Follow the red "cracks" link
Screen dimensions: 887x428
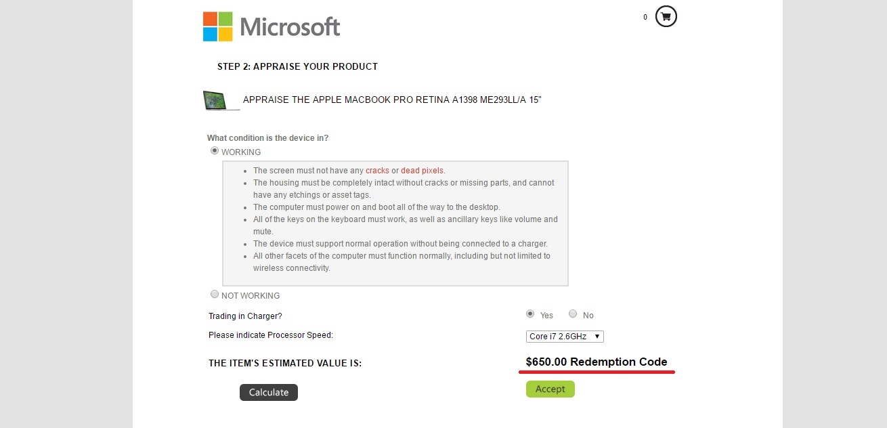pos(377,171)
